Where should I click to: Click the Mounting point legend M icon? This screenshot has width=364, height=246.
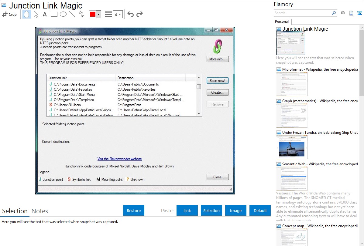pos(98,179)
